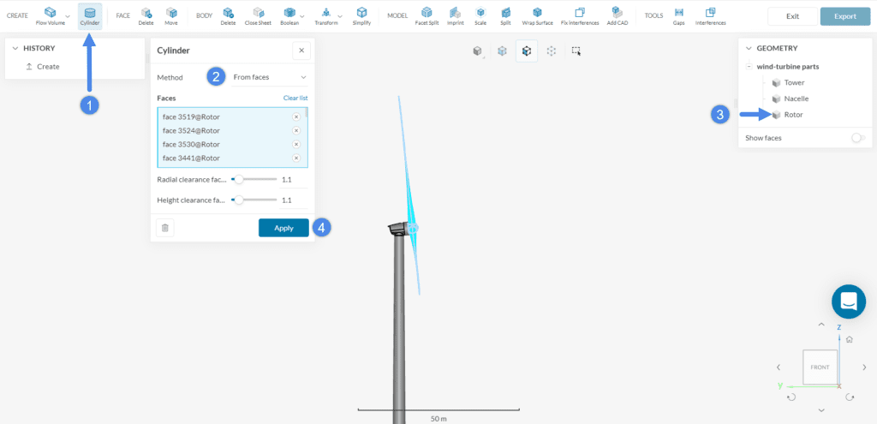Click the Height clearance value field
The height and width of the screenshot is (424, 877).
(293, 200)
